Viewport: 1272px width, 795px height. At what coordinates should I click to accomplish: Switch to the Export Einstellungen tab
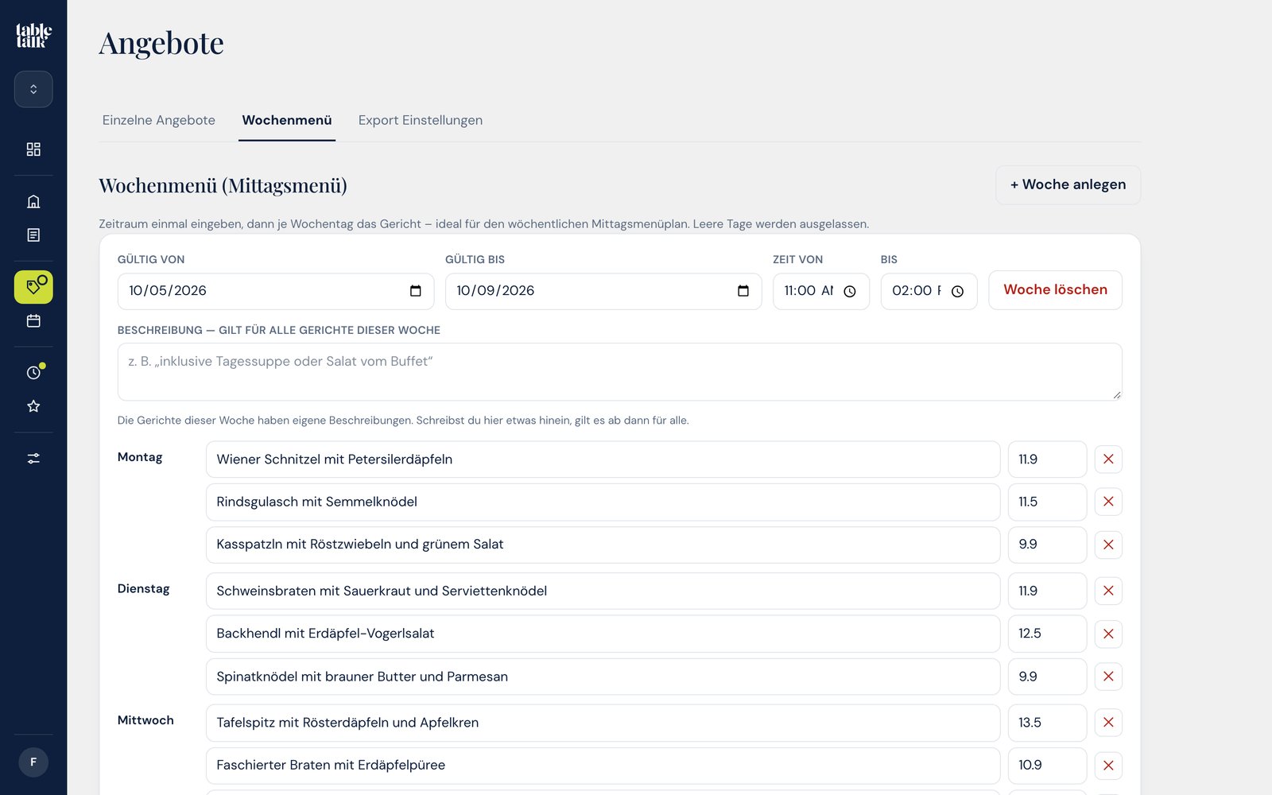421,120
